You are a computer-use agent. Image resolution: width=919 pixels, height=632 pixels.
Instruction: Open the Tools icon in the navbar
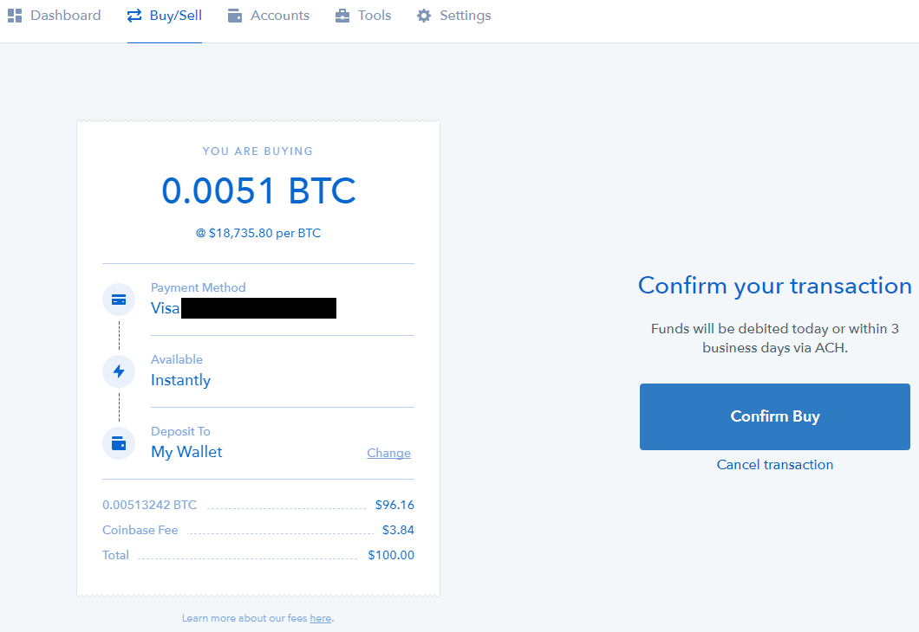pos(342,15)
